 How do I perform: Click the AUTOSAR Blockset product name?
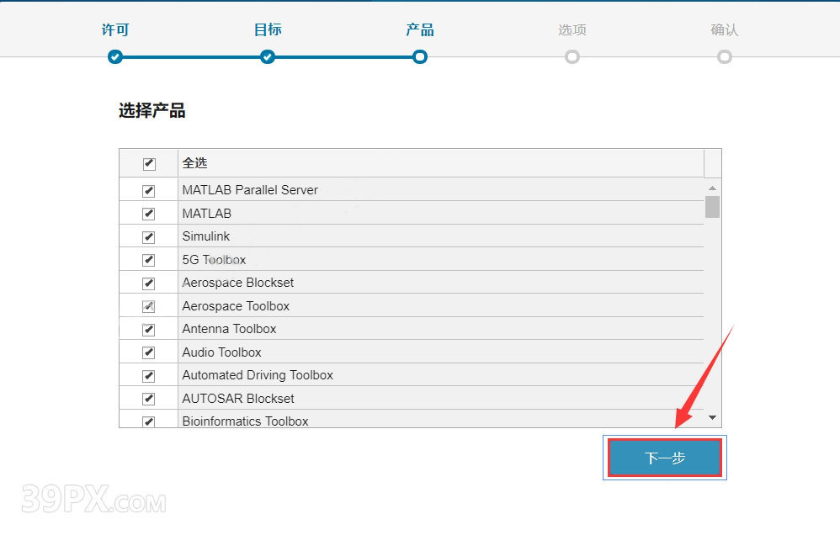(x=238, y=399)
